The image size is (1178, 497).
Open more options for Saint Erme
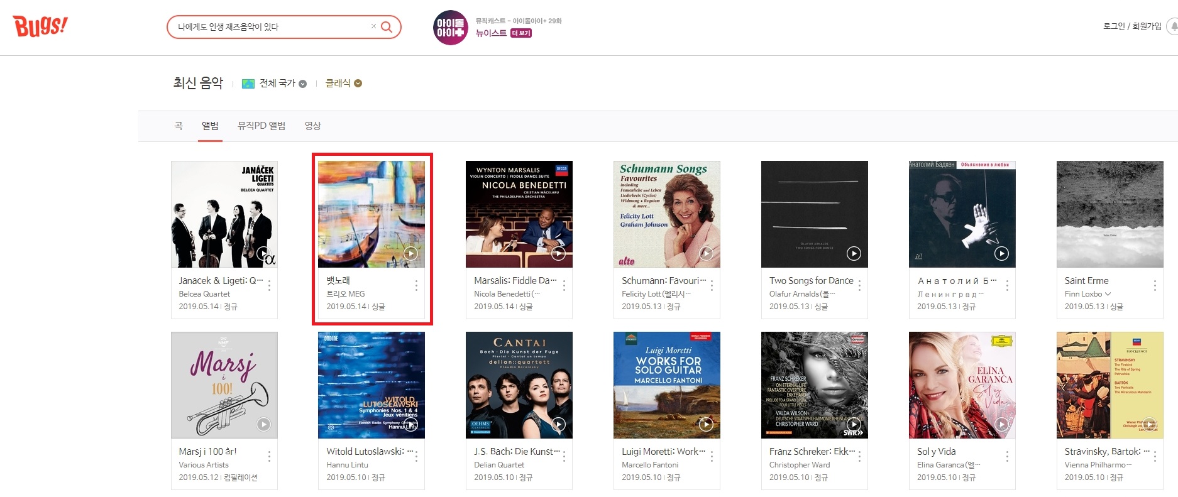pos(1155,286)
